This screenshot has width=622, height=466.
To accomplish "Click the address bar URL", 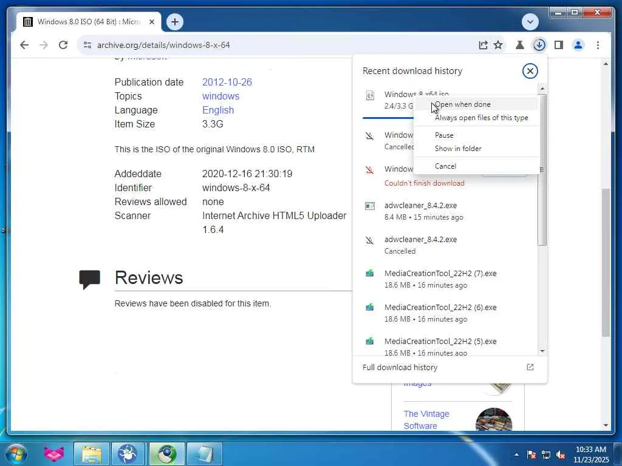I will (x=163, y=45).
